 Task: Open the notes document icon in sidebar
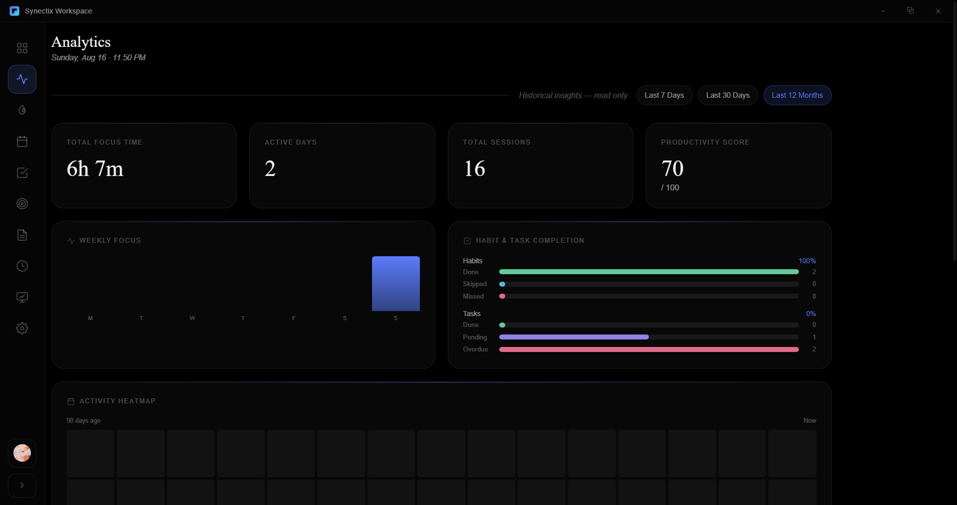click(22, 235)
